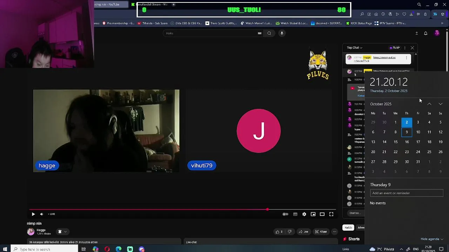Open the Hagge channel avatar
This screenshot has height=252, width=449.
[31, 232]
